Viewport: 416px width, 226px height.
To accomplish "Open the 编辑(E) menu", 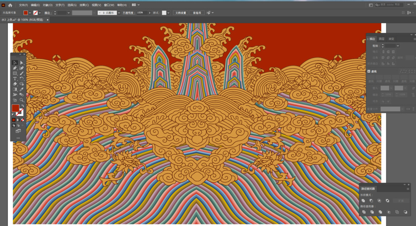I will [35, 5].
